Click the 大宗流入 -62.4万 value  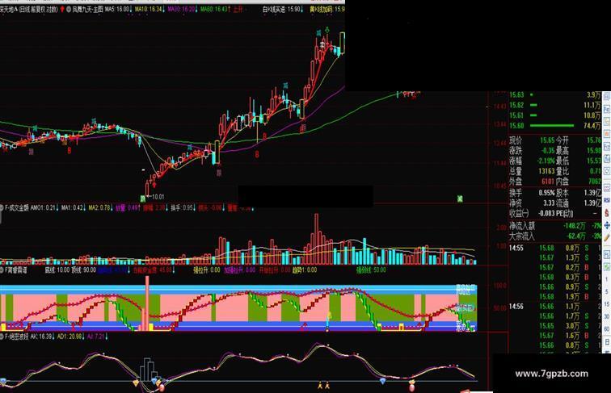click(575, 236)
